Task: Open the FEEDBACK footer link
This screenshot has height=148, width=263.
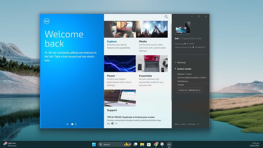Action: (191, 124)
